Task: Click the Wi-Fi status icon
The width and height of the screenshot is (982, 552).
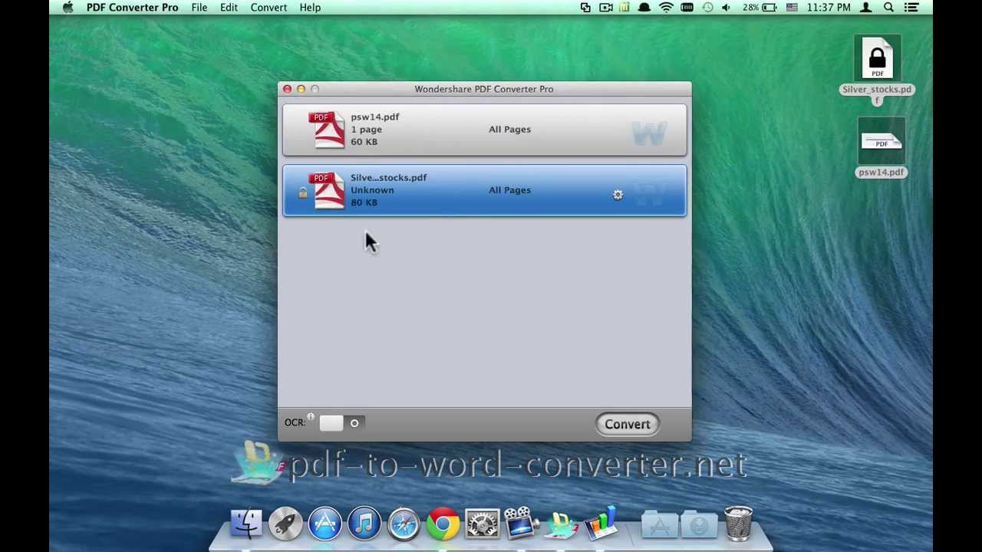Action: (x=666, y=8)
